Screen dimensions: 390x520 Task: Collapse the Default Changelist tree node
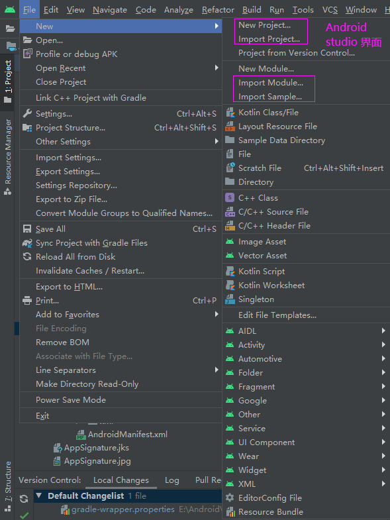click(39, 495)
